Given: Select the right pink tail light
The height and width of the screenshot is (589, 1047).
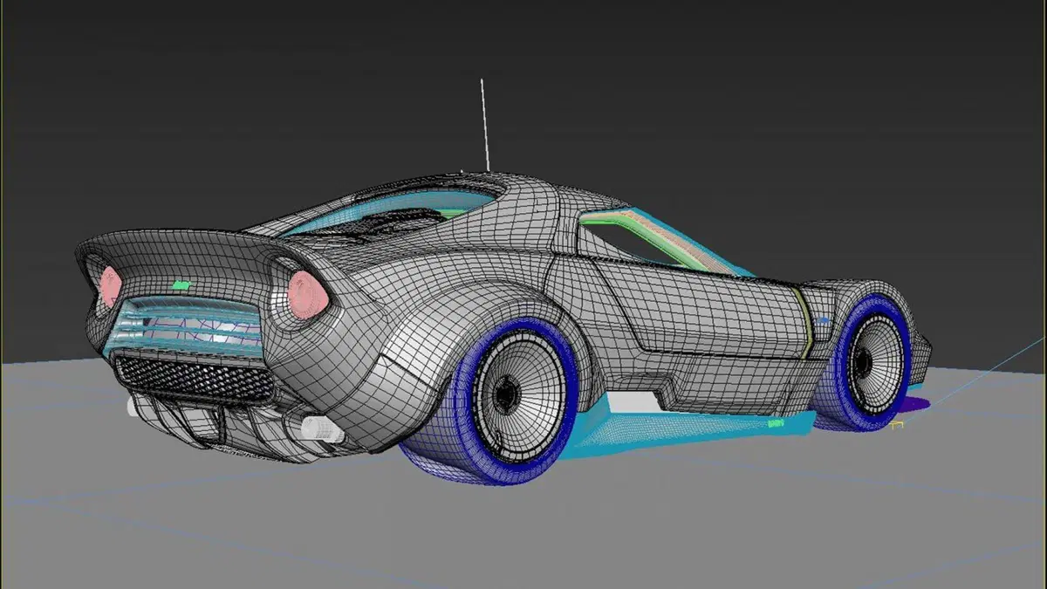Looking at the screenshot, I should click(308, 293).
